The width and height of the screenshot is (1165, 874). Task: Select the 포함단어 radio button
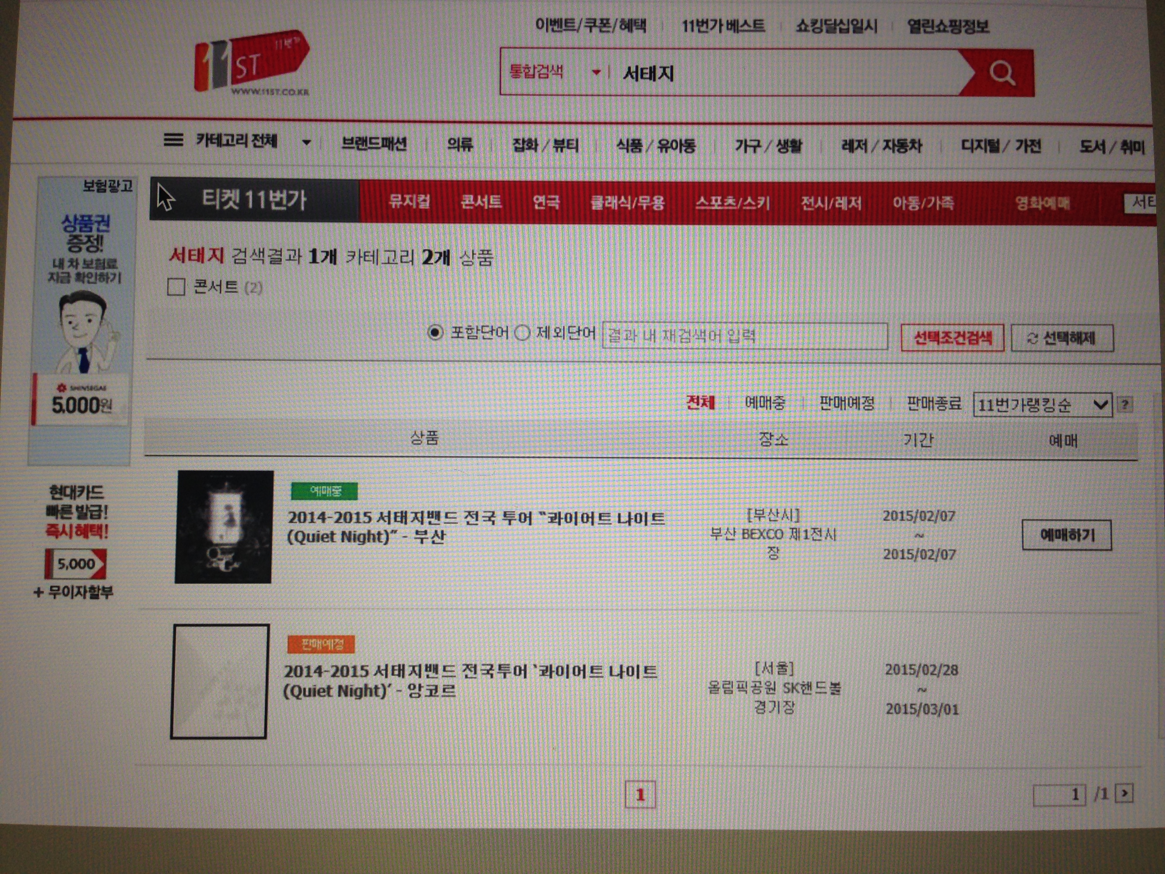coord(435,333)
